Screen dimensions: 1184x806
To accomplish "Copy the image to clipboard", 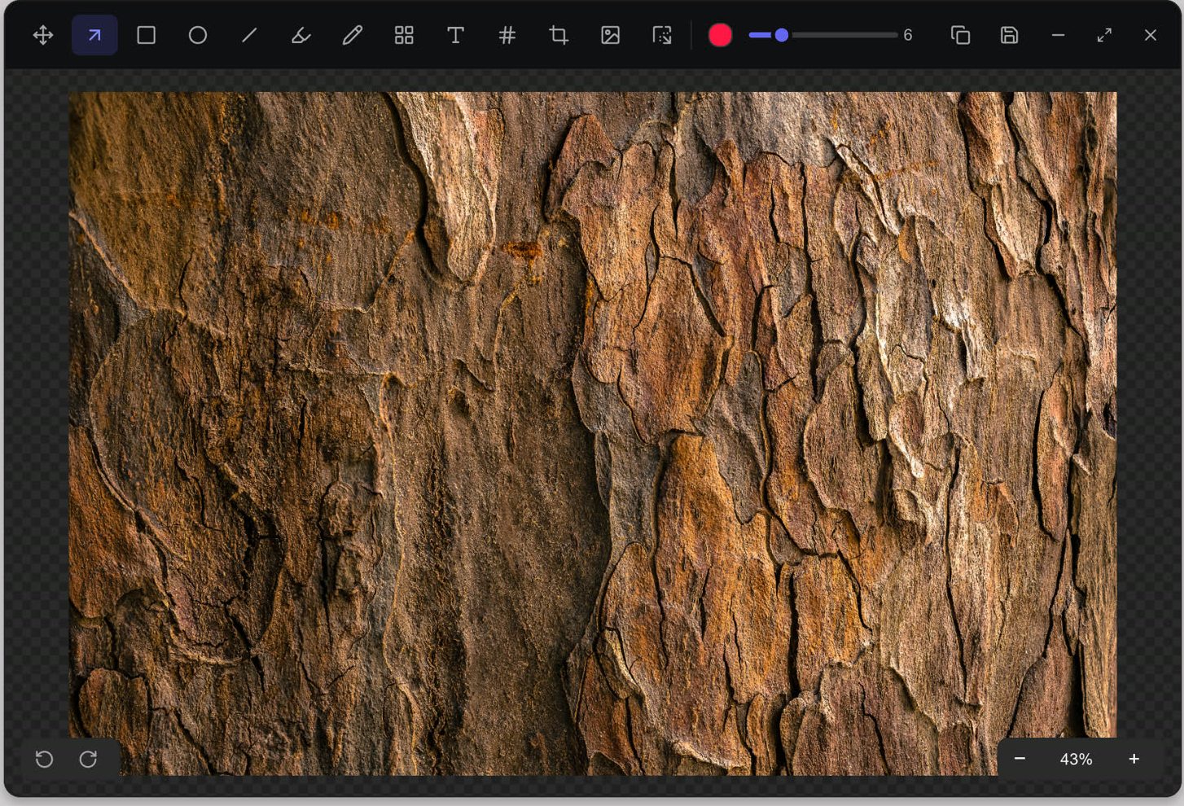I will (960, 35).
